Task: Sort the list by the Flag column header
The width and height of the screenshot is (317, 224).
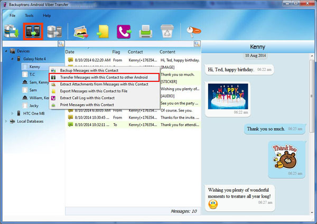Action: coord(116,52)
